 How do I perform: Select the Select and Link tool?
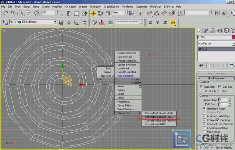pos(22,13)
